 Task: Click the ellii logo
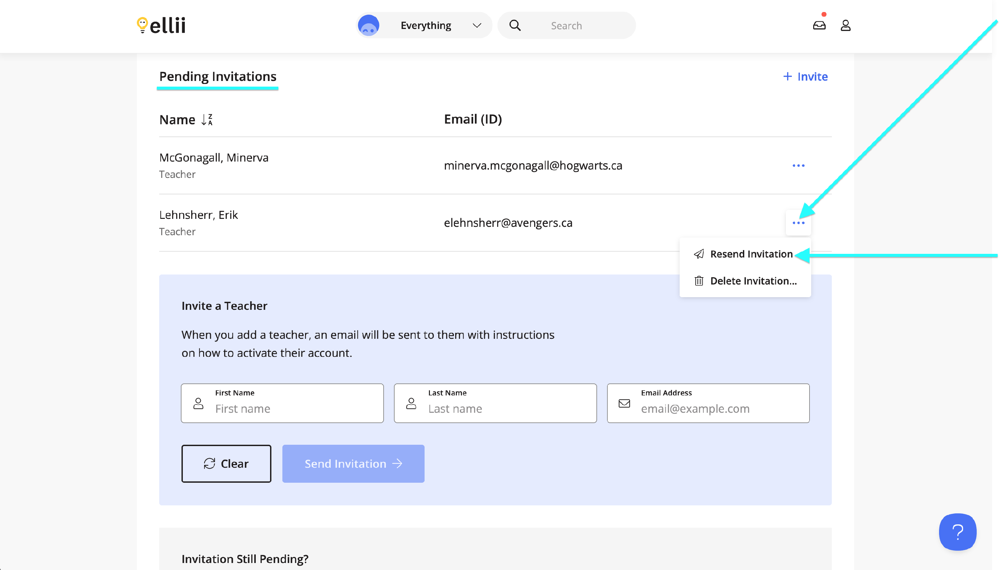[161, 25]
